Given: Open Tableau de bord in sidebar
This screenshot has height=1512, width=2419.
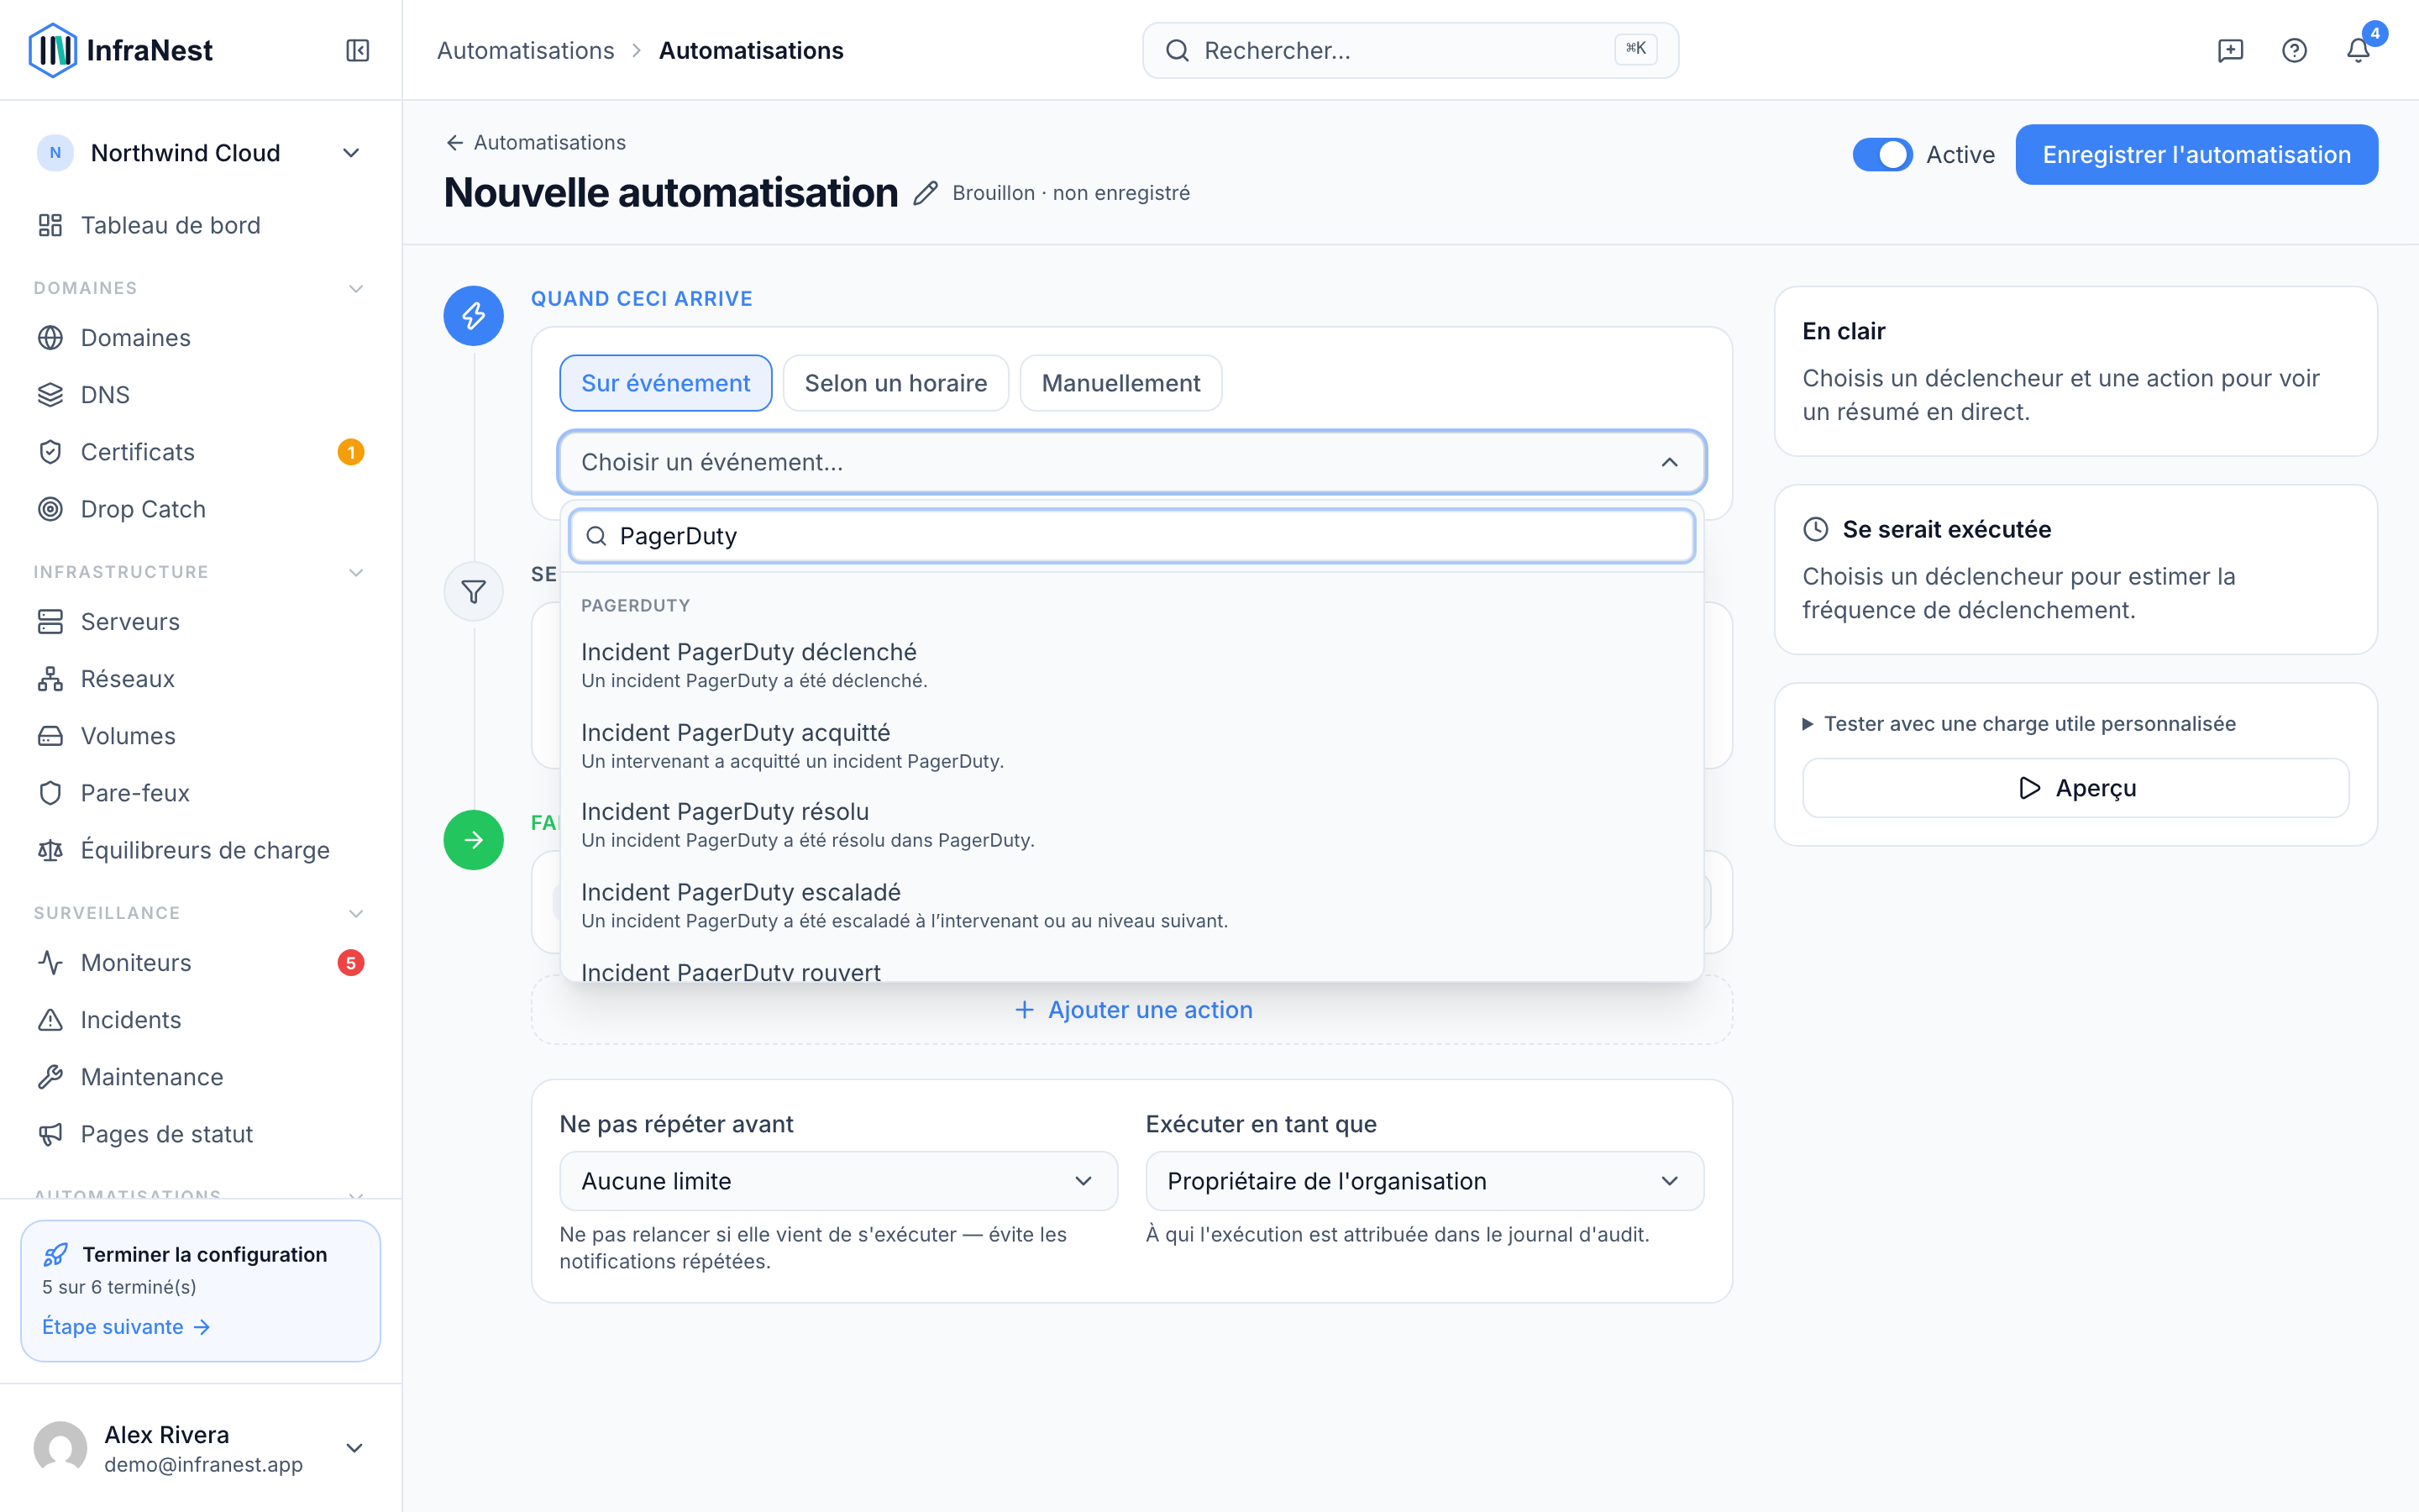Looking at the screenshot, I should 200,225.
